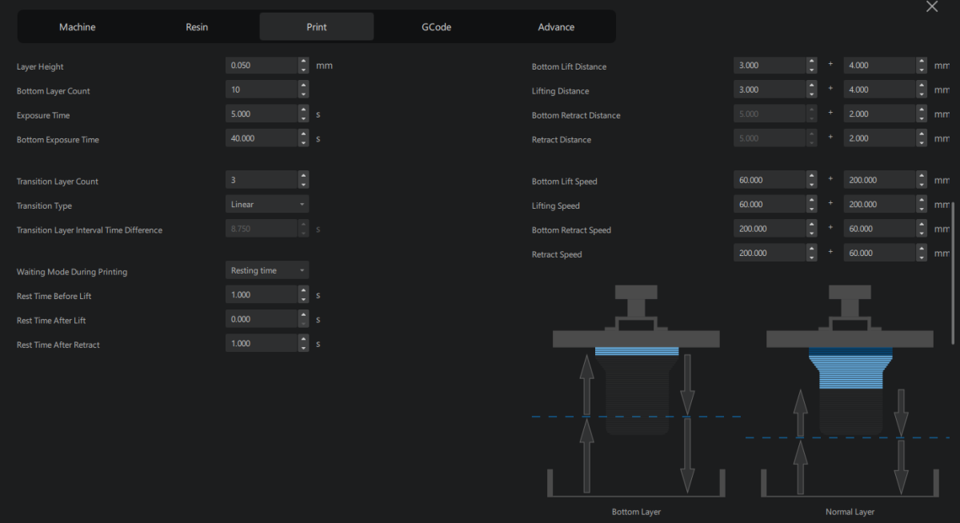Open the Transition Type dropdown
The image size is (960, 523).
tap(267, 205)
